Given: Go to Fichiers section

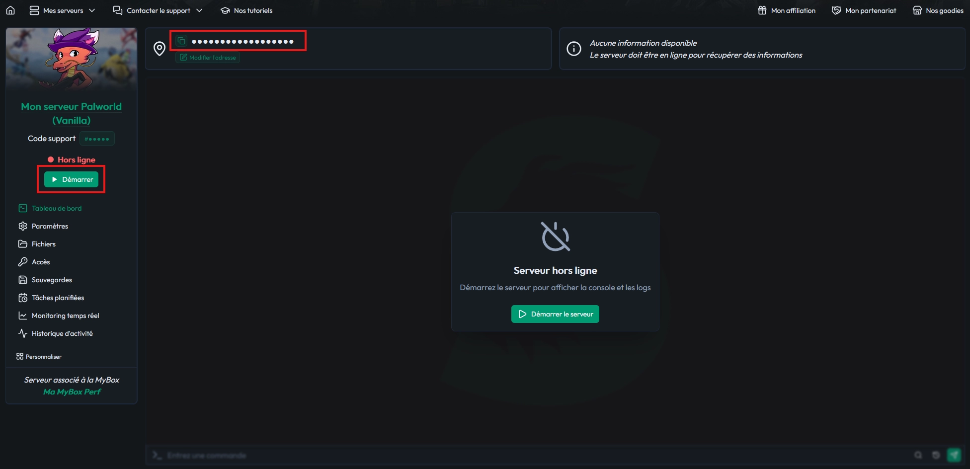Looking at the screenshot, I should click(x=44, y=244).
